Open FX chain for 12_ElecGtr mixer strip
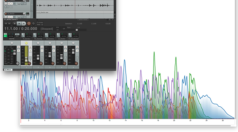Viewport: 238px width, 132px height. coord(58,35)
